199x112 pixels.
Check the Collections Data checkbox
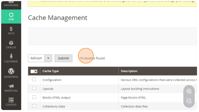[x=34, y=106]
